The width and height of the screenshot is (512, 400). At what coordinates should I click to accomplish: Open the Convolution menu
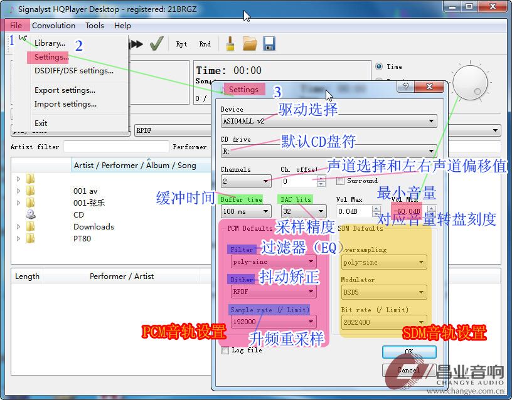[53, 26]
